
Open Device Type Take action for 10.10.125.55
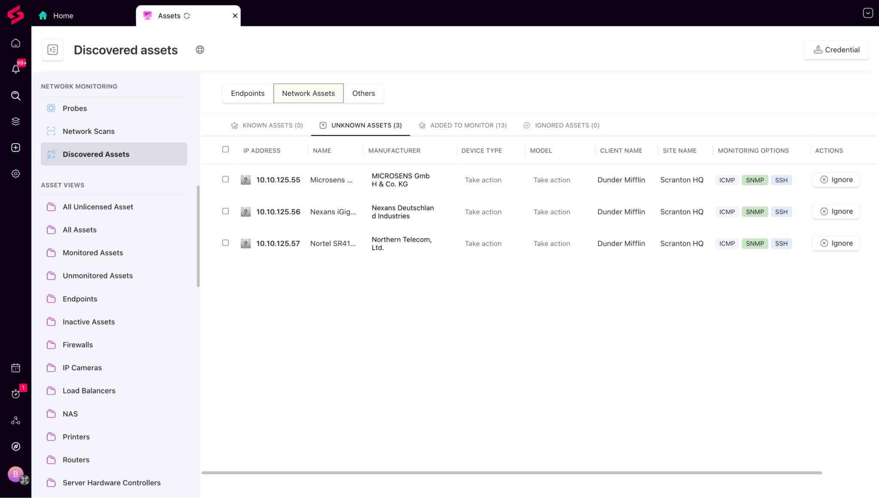point(483,180)
